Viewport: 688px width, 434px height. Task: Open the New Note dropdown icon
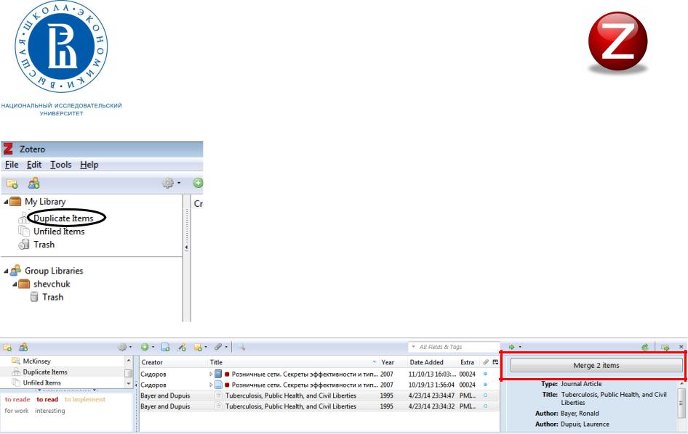tap(200, 348)
